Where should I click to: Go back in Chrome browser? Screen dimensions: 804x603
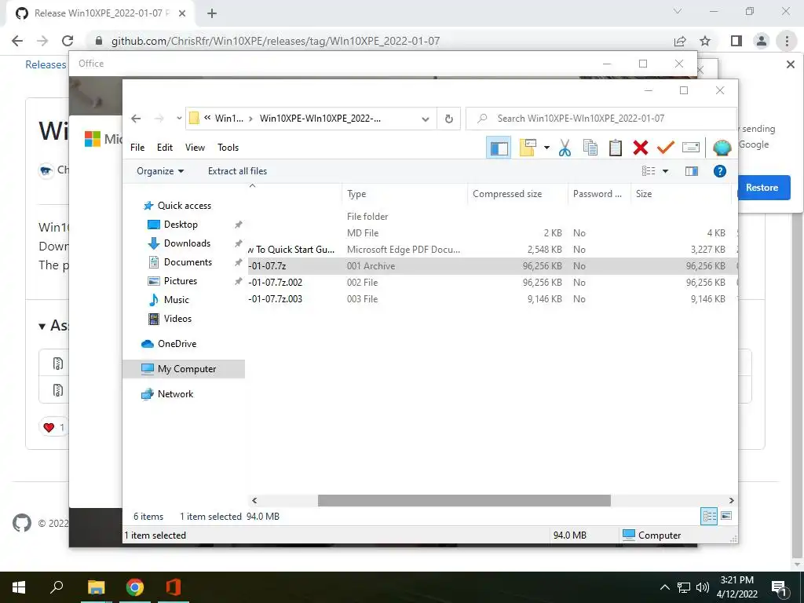coord(17,41)
